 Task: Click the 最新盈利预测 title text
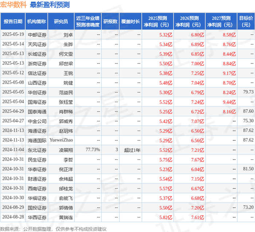tap(50, 4)
